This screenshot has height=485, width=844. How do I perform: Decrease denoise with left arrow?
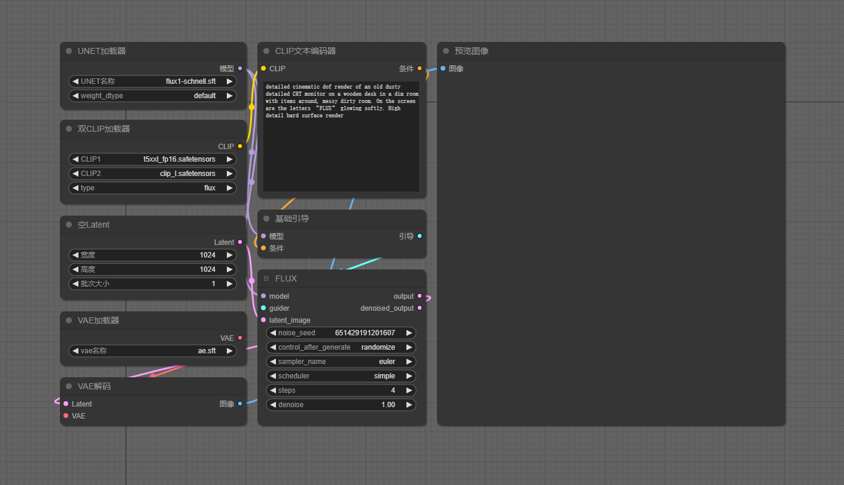273,405
